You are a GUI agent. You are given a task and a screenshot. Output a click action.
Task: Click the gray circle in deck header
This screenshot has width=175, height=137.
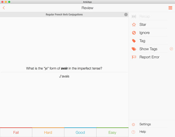click(126, 15)
